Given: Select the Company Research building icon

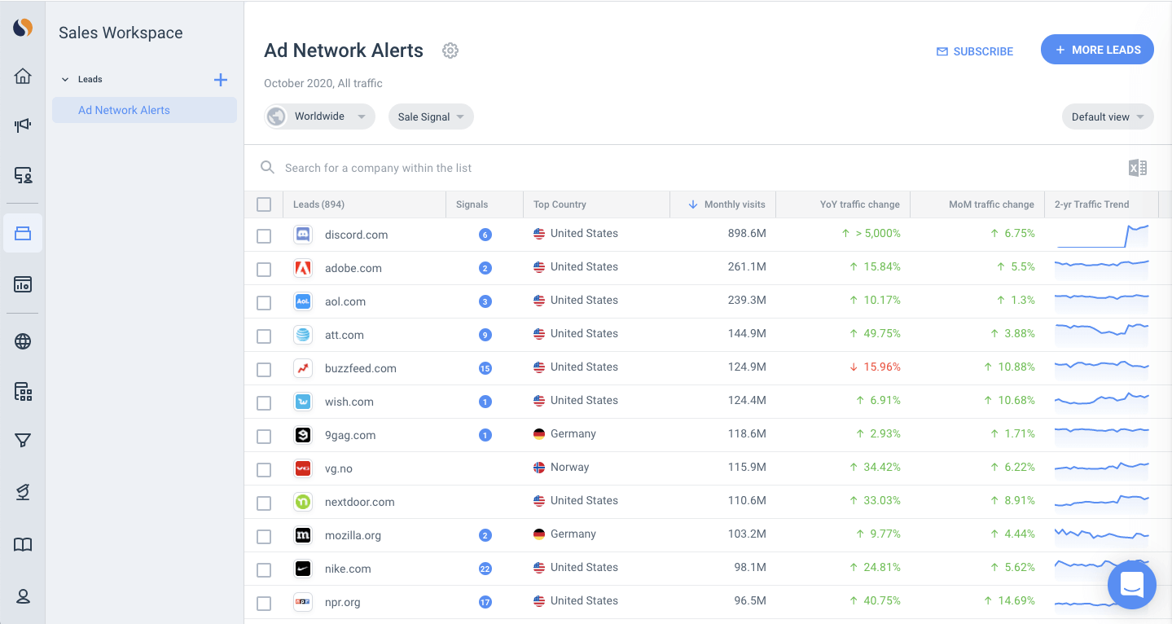Looking at the screenshot, I should point(22,391).
